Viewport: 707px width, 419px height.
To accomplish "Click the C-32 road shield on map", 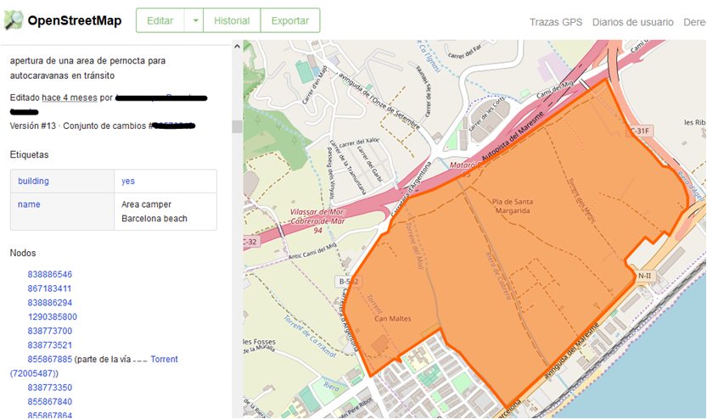I will (250, 242).
